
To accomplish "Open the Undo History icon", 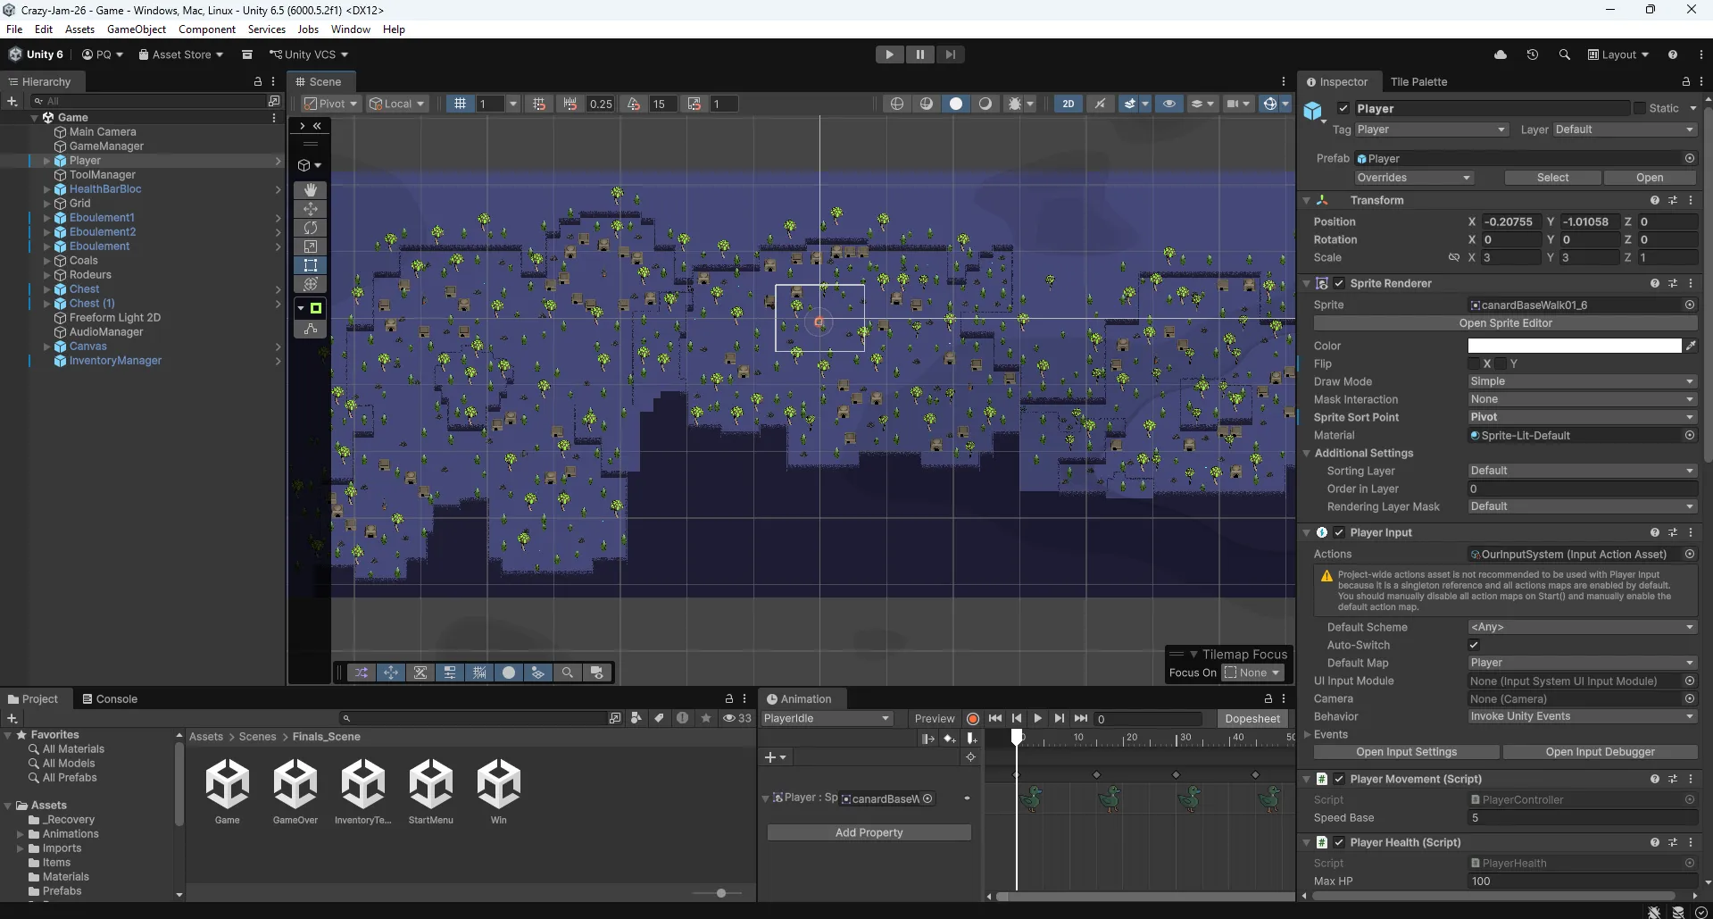I will (1533, 54).
